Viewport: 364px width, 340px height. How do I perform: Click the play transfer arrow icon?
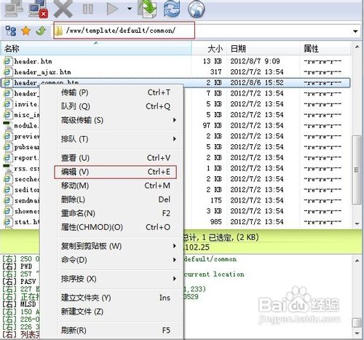(112, 9)
